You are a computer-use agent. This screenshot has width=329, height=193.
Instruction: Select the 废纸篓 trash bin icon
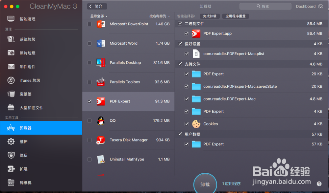(x=11, y=94)
